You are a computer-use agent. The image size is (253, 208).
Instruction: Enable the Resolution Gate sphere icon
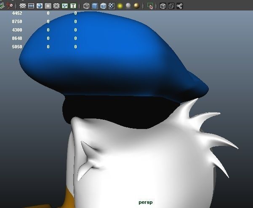click(40, 6)
